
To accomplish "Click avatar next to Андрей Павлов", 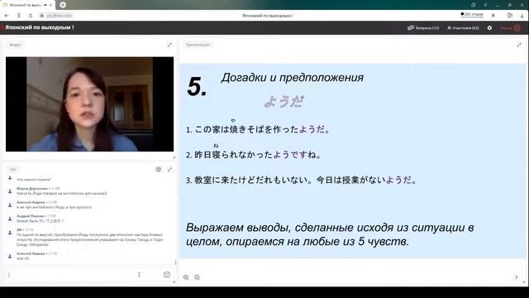I will [10, 219].
